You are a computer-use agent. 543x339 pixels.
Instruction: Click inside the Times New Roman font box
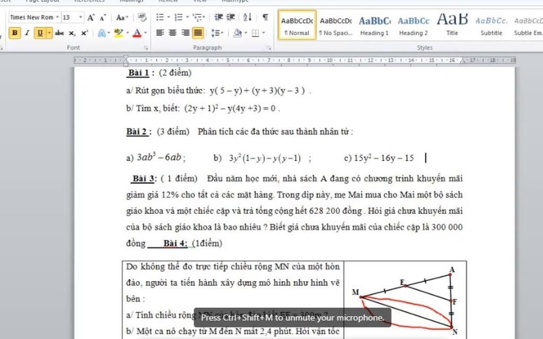click(31, 17)
